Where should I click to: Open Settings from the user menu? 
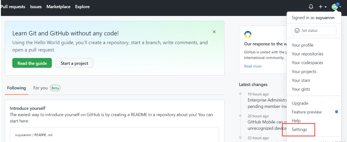coord(299,130)
